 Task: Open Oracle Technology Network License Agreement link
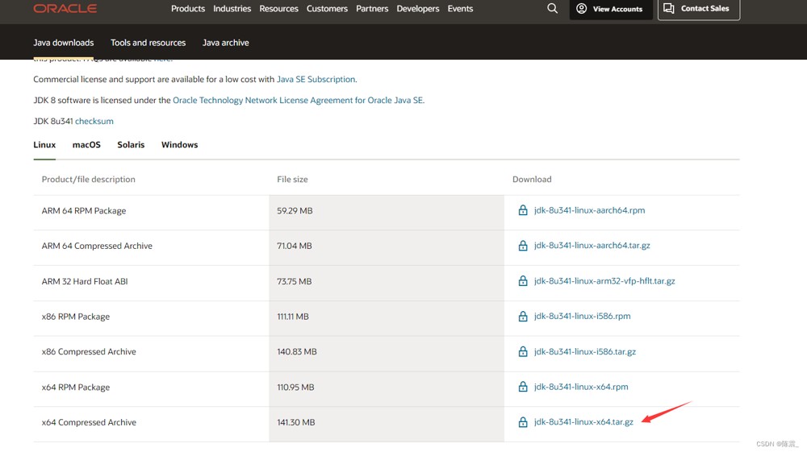(298, 100)
